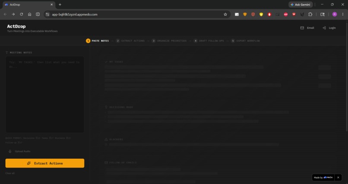Screen dimensions: 348x184
Task: Click the Login button
Action: (329, 28)
